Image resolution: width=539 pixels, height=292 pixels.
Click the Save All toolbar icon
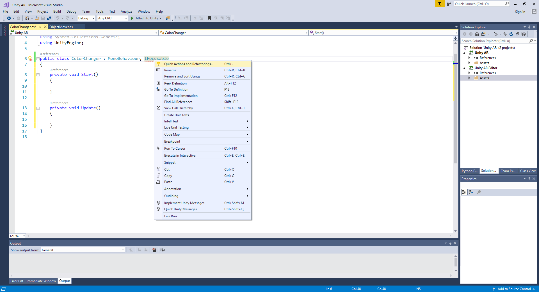point(49,18)
